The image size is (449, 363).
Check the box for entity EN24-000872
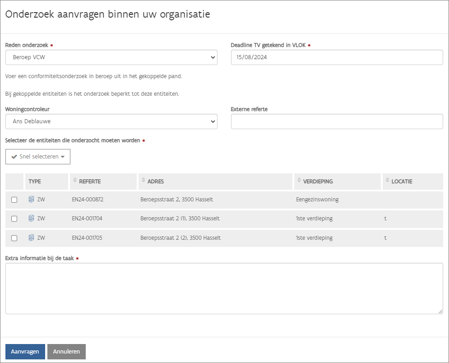(x=14, y=200)
